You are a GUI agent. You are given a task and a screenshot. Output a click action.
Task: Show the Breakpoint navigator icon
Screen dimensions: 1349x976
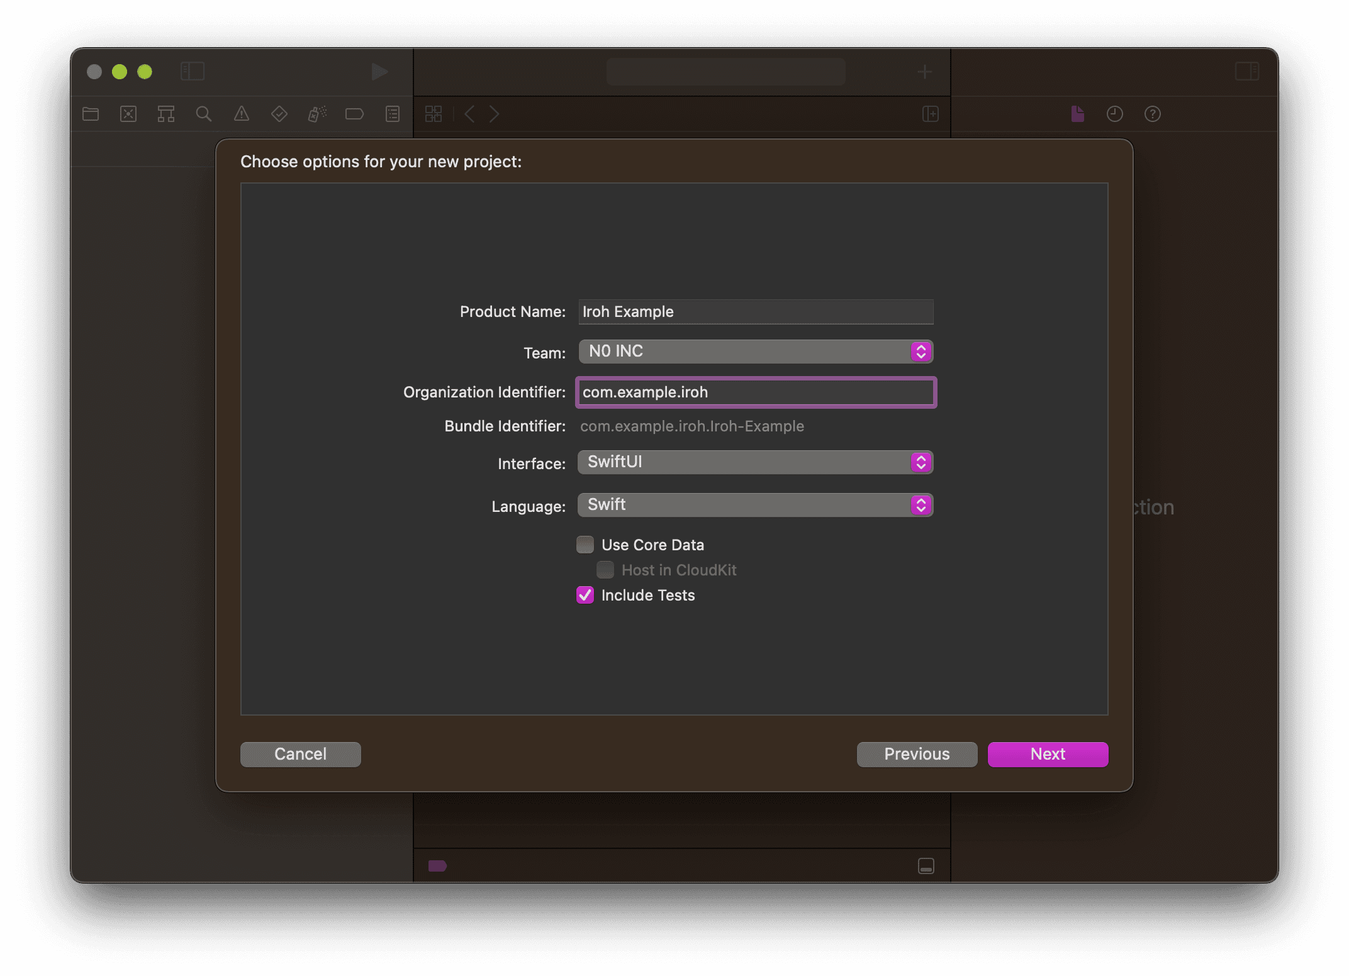click(354, 114)
